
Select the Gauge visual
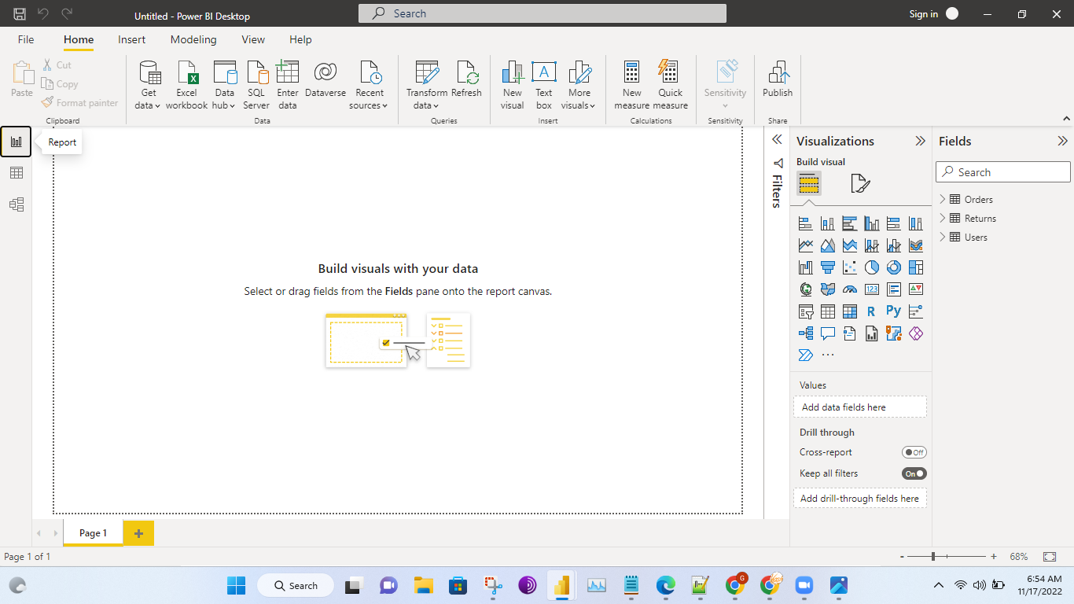pyautogui.click(x=849, y=289)
